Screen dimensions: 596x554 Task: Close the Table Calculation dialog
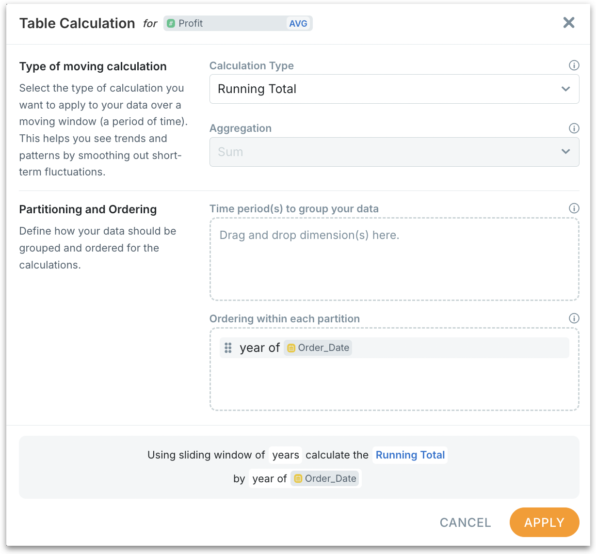[x=568, y=23]
